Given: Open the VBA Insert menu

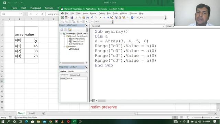Looking at the screenshot, I should pyautogui.click(x=85, y=13).
